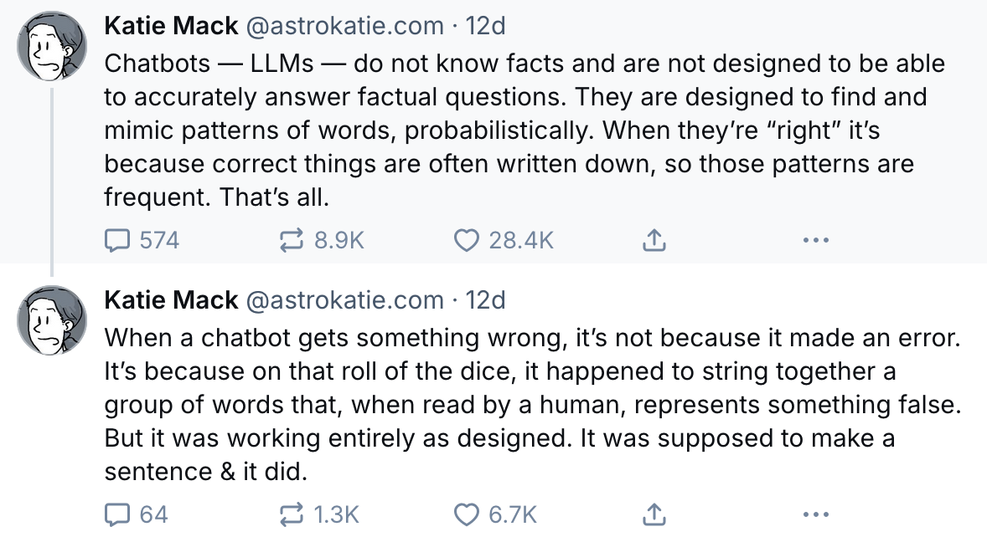Repost the post with 1.3K reposts
Viewport: 987px width, 542px height.
(x=291, y=514)
